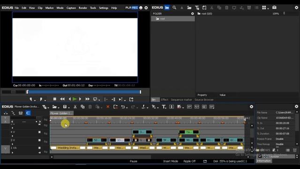Viewport: 300px width, 169px height.
Task: Open the Settings menu
Action: pos(104,8)
